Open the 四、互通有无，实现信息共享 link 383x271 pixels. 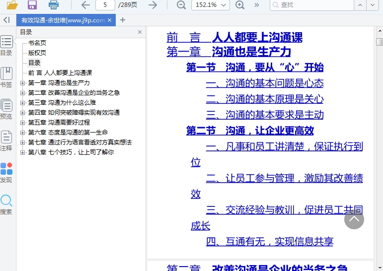click(x=270, y=242)
